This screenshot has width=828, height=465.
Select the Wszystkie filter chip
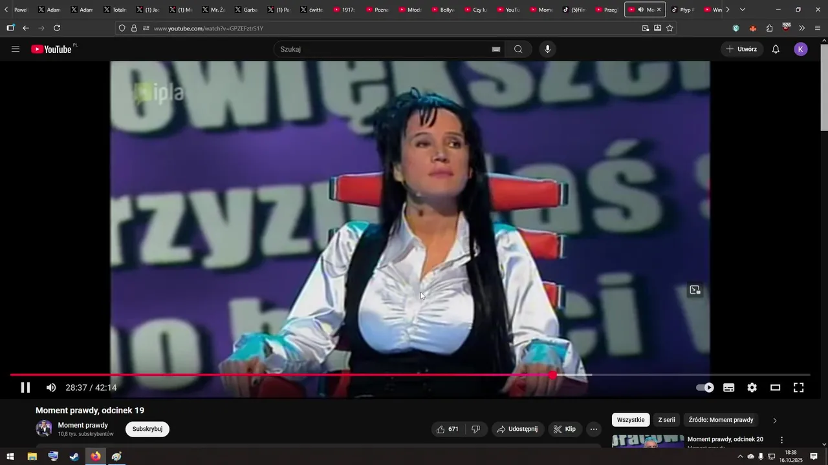click(x=631, y=420)
